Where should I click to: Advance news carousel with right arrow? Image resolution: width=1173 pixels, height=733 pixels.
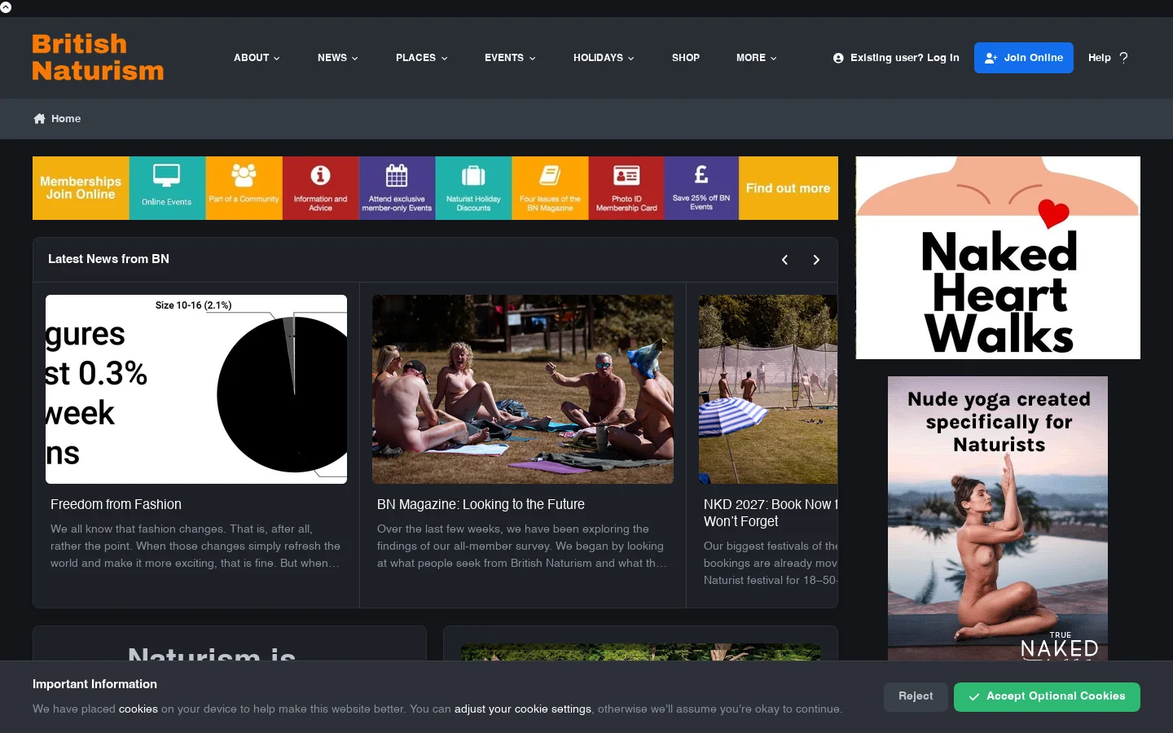point(816,260)
